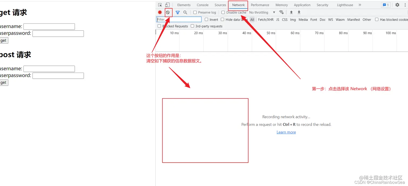Screen dimensions: 408x186
Task: Click userpassword field in get form
Action: tap(58, 33)
